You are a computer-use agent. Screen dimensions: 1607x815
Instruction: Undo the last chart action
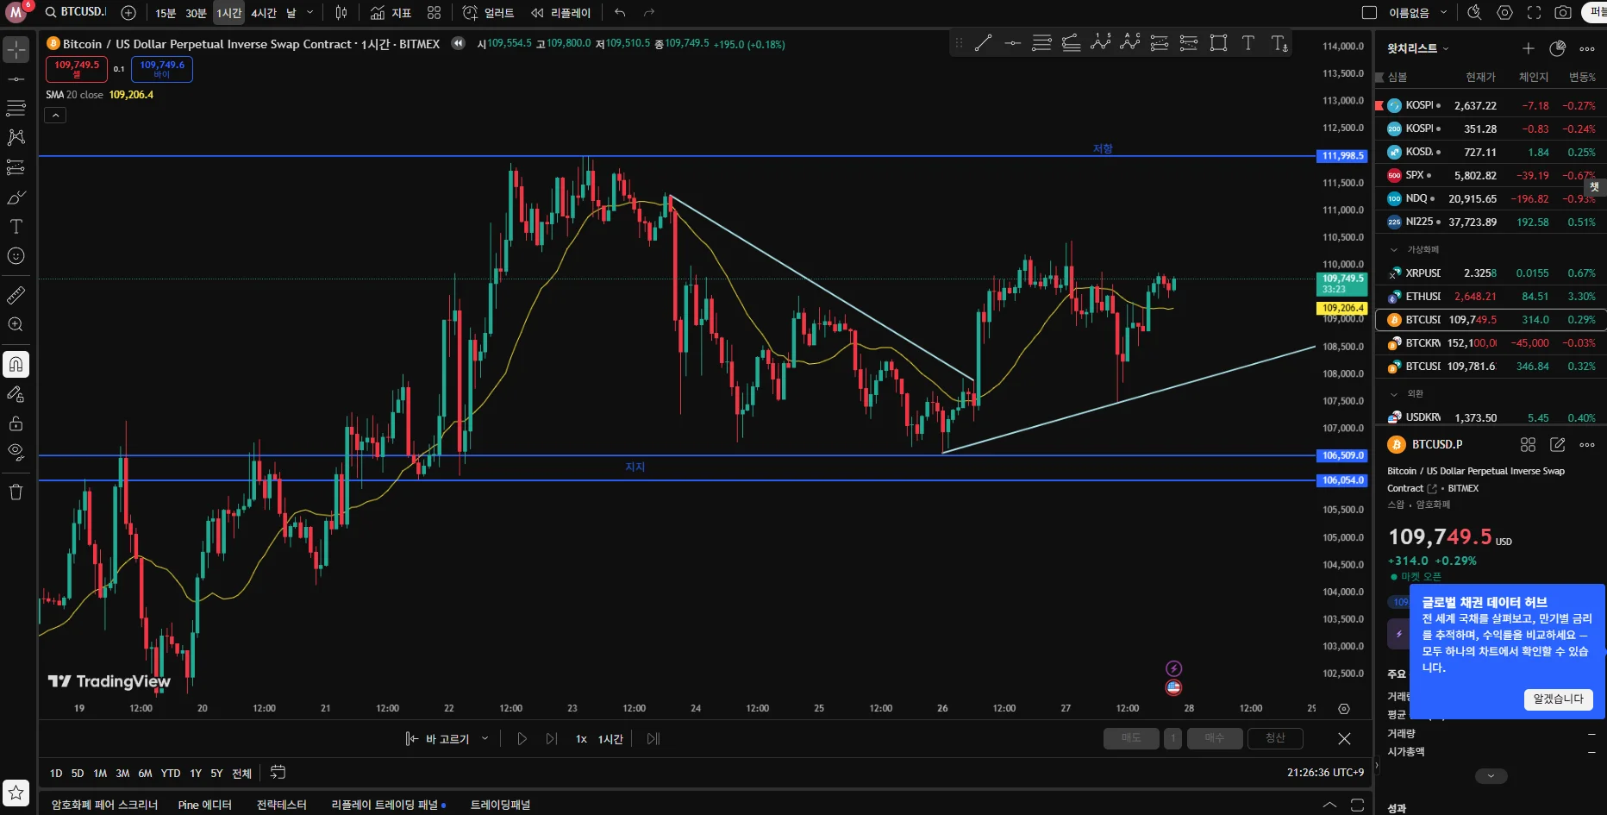[x=620, y=13]
